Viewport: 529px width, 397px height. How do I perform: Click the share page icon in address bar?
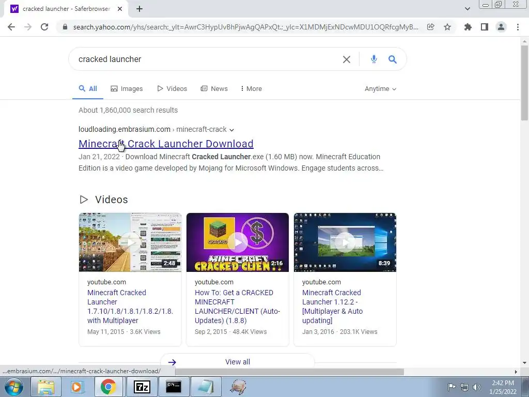coord(430,27)
